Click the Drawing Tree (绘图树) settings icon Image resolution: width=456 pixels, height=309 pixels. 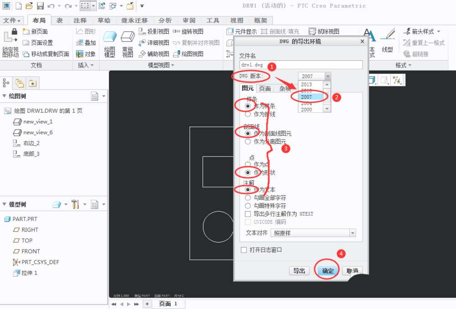tap(95, 96)
